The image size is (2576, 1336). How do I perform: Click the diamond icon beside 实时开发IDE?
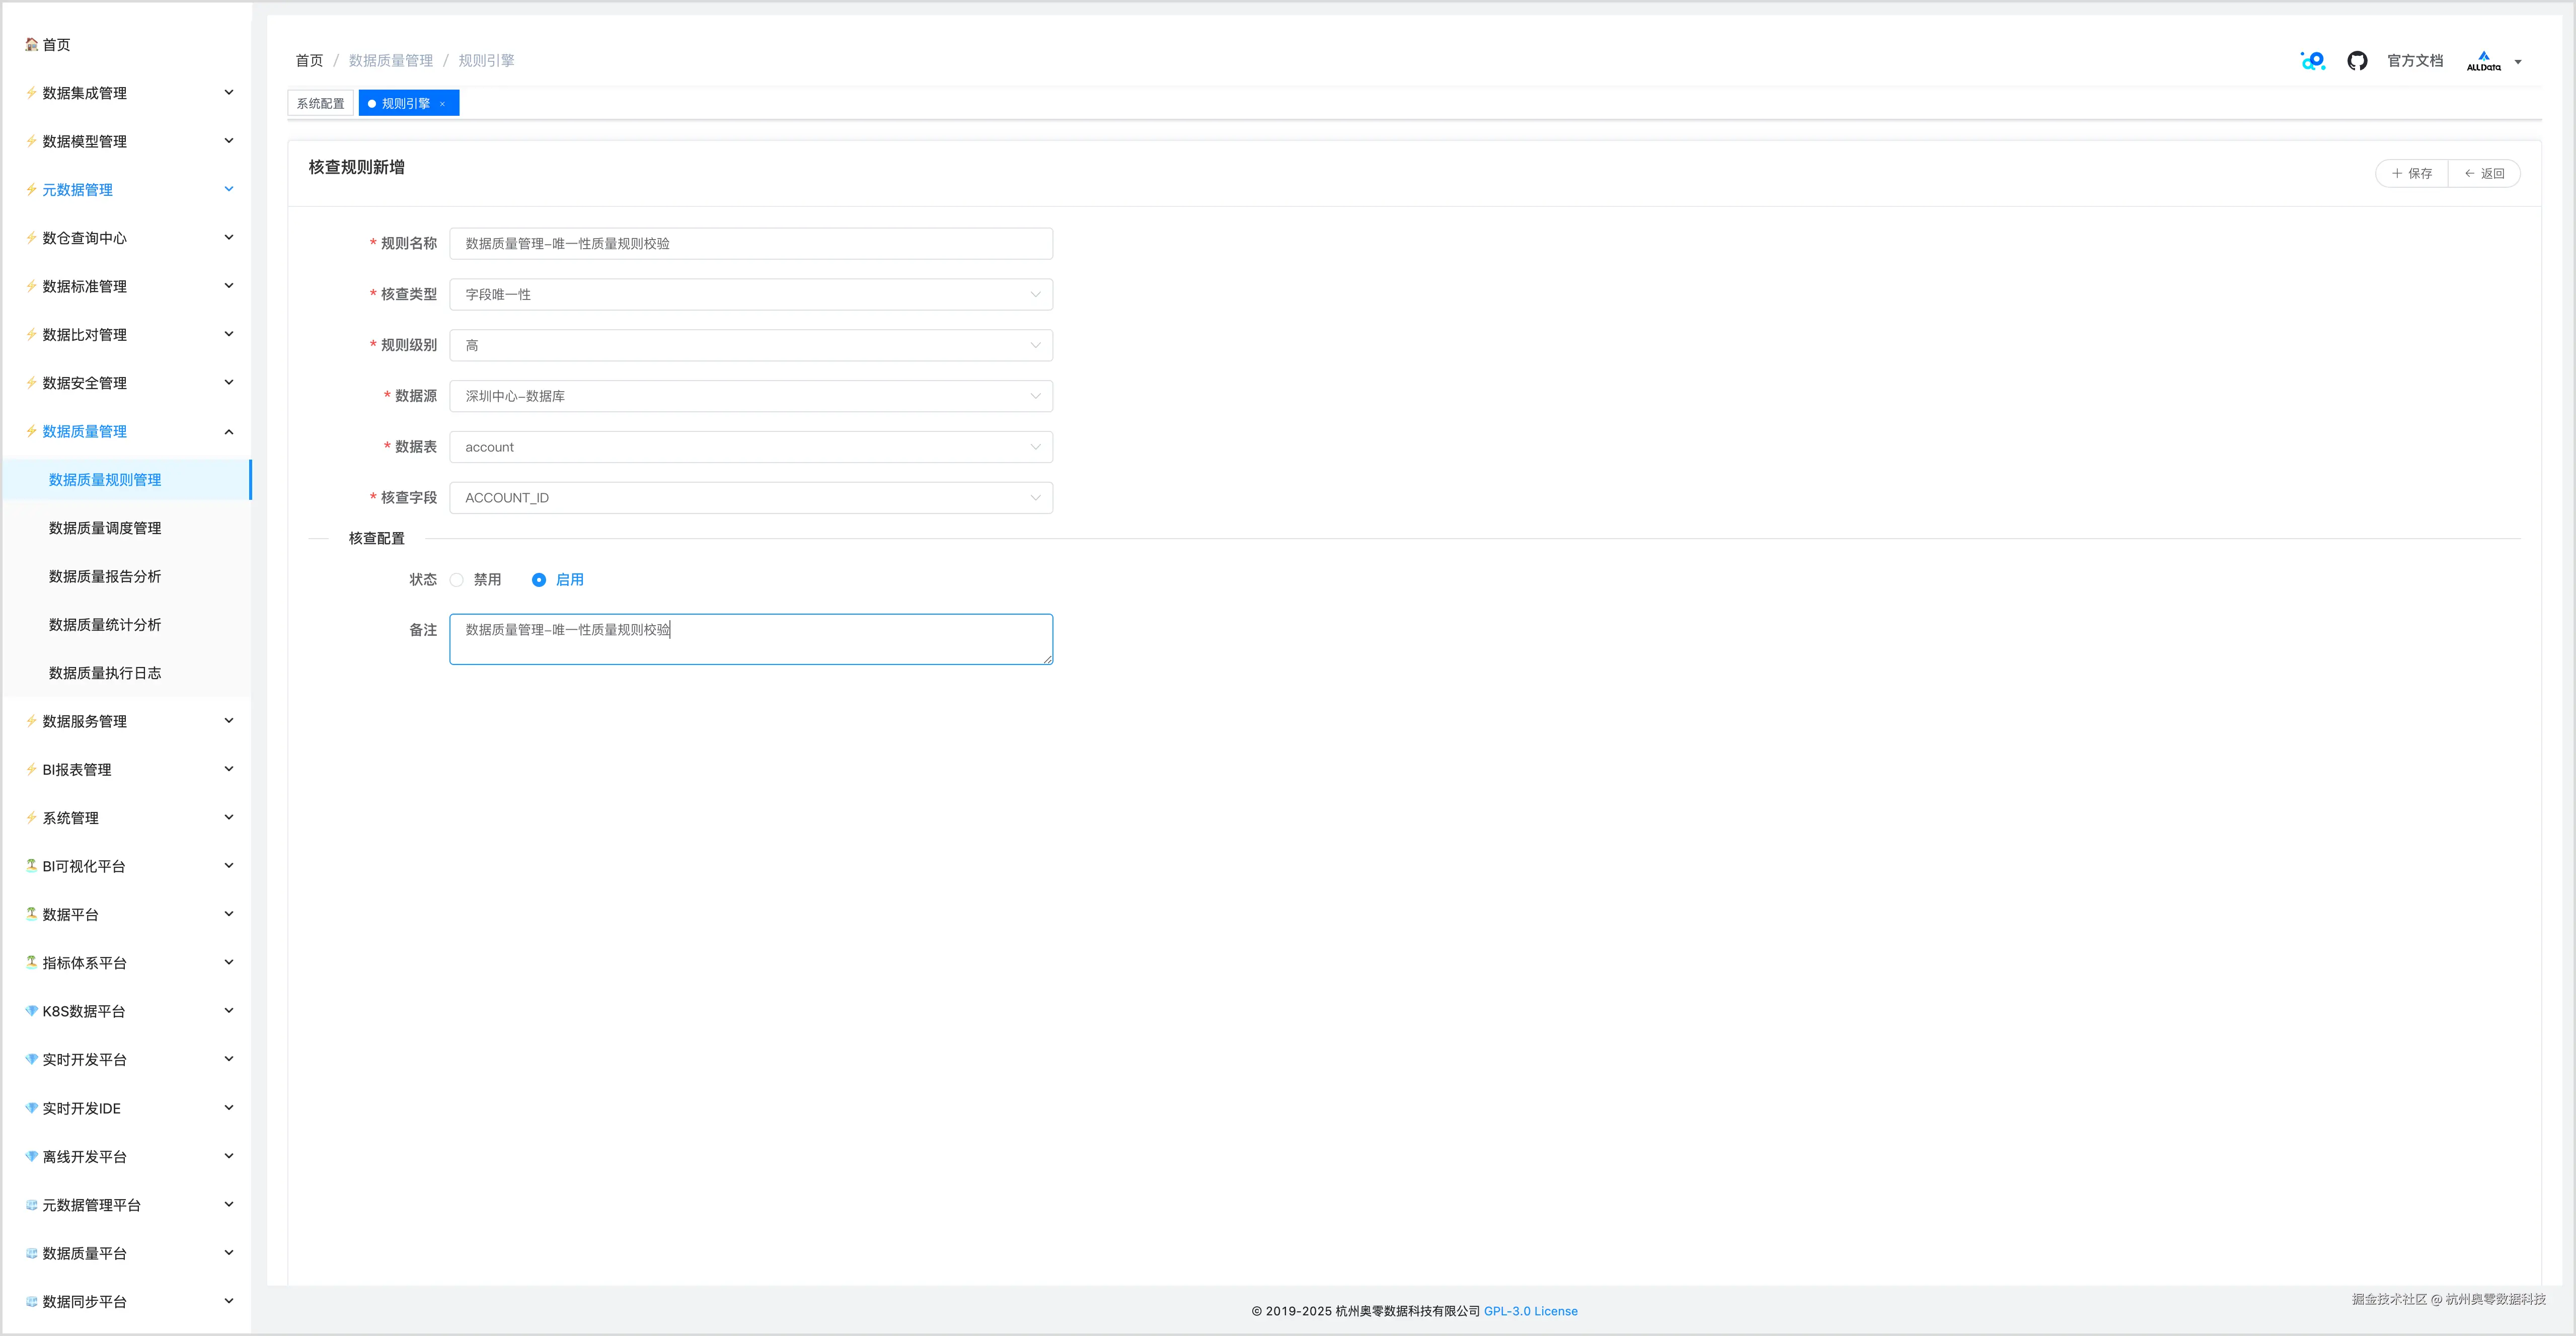point(32,1108)
